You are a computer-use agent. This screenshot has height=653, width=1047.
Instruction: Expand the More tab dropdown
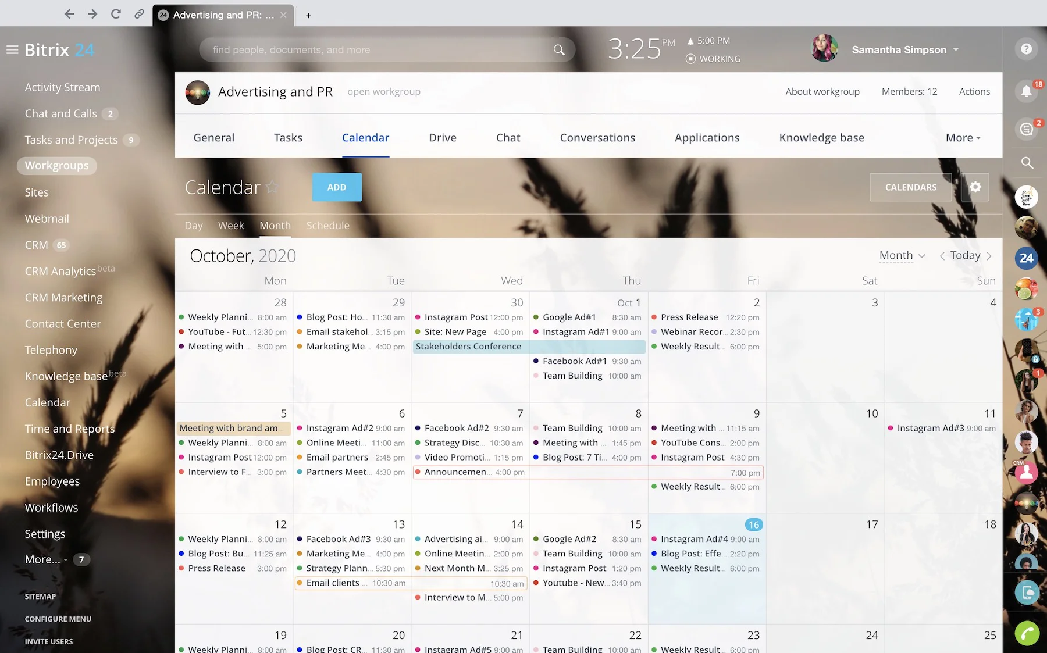tap(963, 138)
